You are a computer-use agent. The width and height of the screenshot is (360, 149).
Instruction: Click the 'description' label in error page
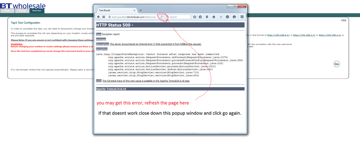tap(103, 44)
